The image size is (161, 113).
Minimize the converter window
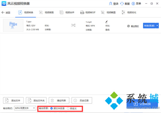tap(146, 4)
